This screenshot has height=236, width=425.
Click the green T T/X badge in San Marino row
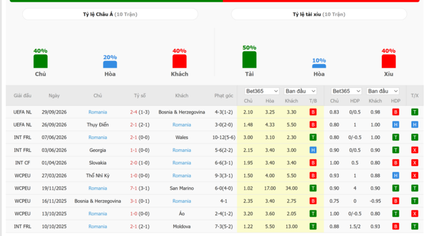(x=415, y=188)
